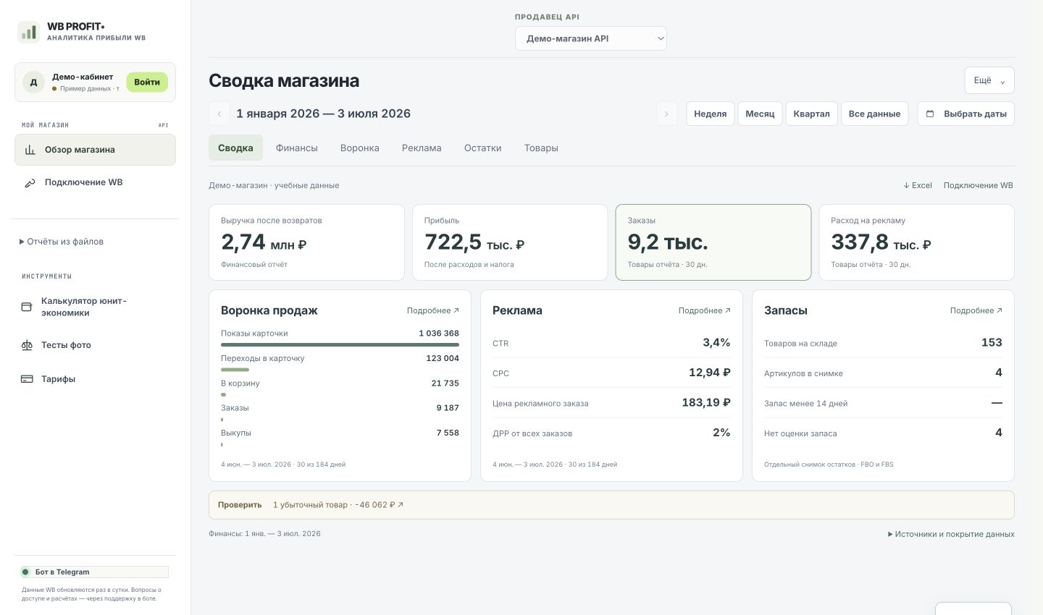Click the Войти button
This screenshot has width=1043, height=615.
(147, 82)
